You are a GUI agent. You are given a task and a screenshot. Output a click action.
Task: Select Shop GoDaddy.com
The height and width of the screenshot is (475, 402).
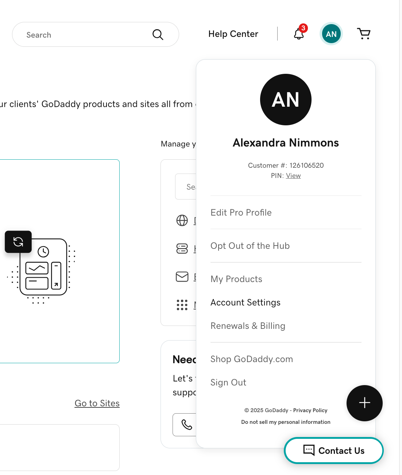[x=252, y=359]
